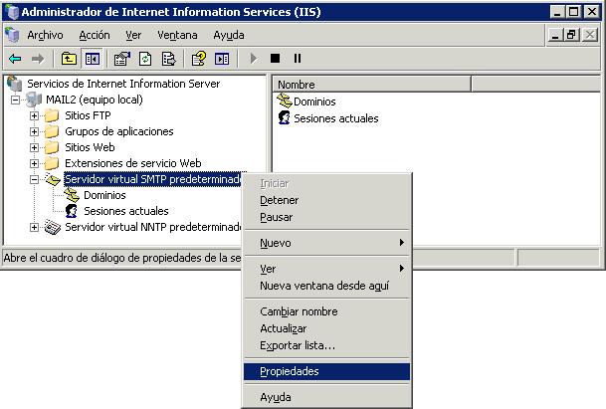The image size is (606, 409).
Task: Open help with question mark toolbar icon
Action: (199, 59)
